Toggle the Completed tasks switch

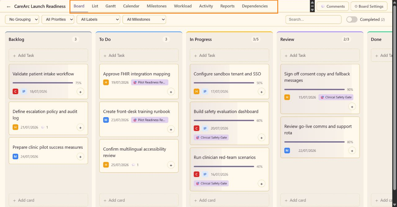pos(352,20)
